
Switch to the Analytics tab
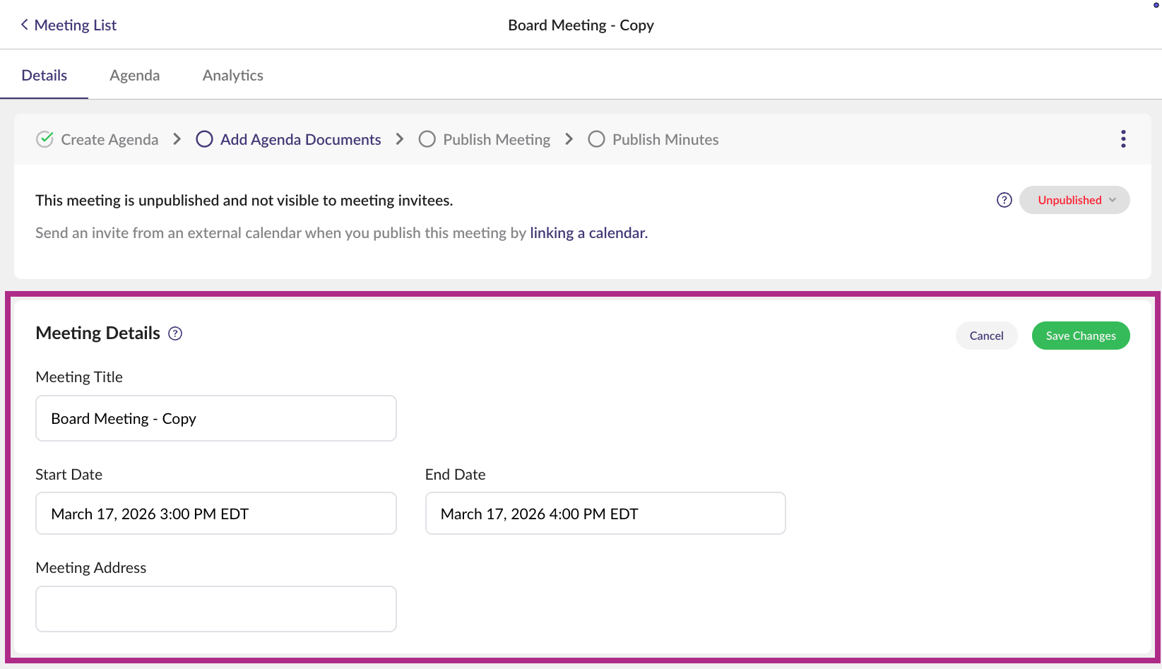[x=232, y=76]
